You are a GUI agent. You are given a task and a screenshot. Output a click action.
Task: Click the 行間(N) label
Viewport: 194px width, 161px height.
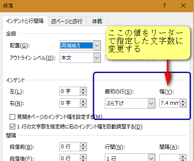pyautogui.click(x=115, y=147)
